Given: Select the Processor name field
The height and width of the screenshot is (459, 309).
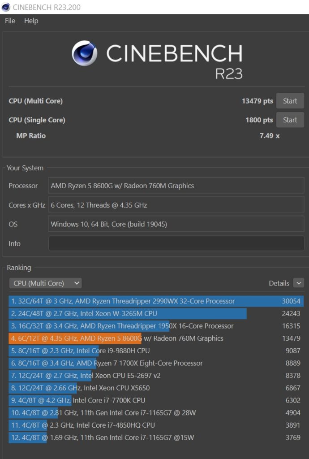Looking at the screenshot, I should pyautogui.click(x=176, y=186).
